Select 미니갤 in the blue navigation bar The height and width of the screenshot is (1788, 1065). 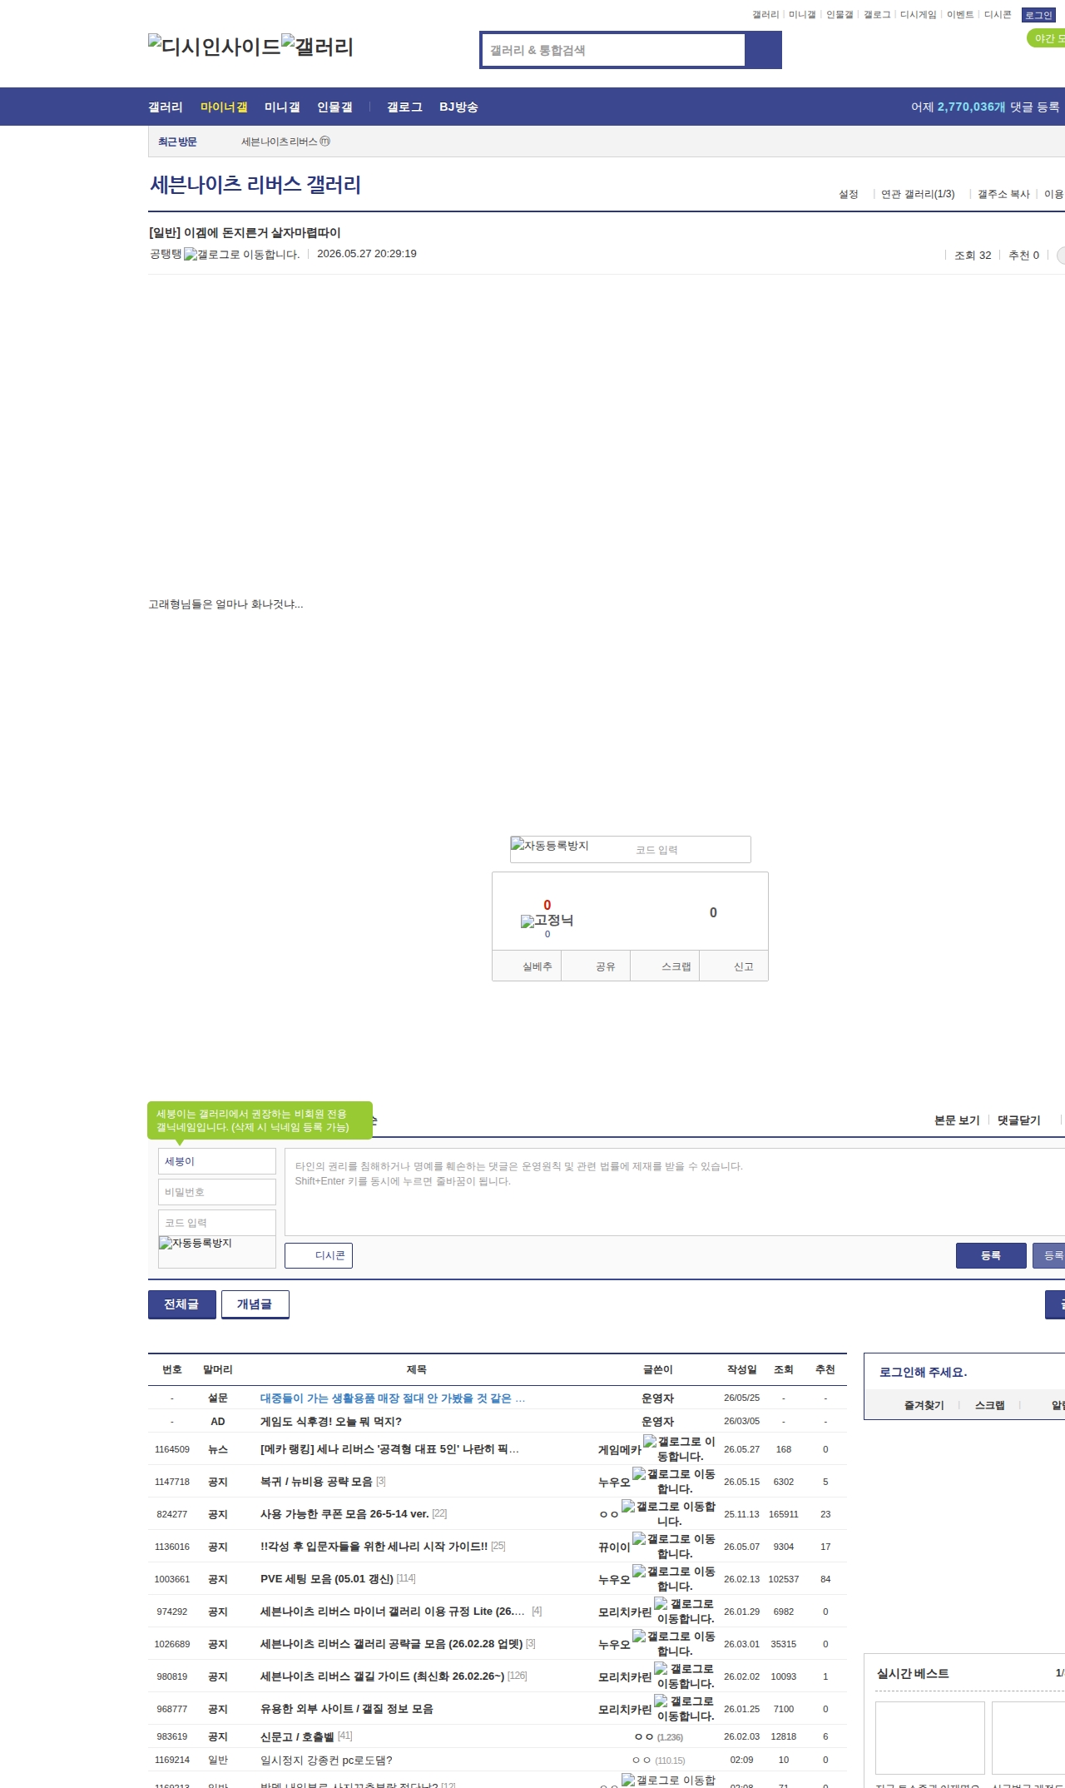tap(282, 107)
